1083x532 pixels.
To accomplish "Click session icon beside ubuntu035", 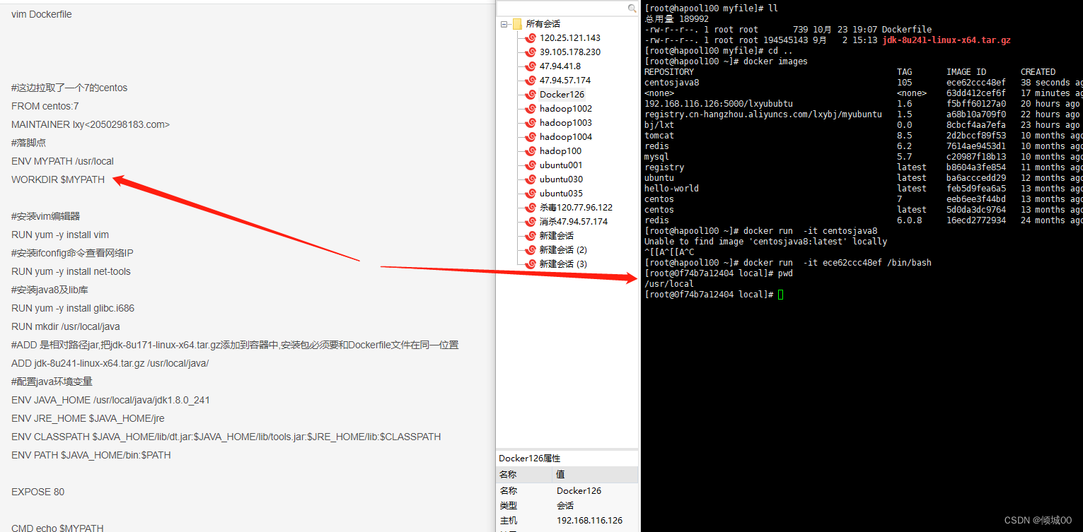I will [x=531, y=194].
